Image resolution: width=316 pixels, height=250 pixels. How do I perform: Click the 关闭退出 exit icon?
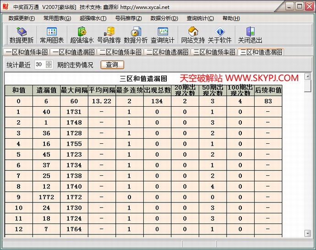(x=250, y=35)
